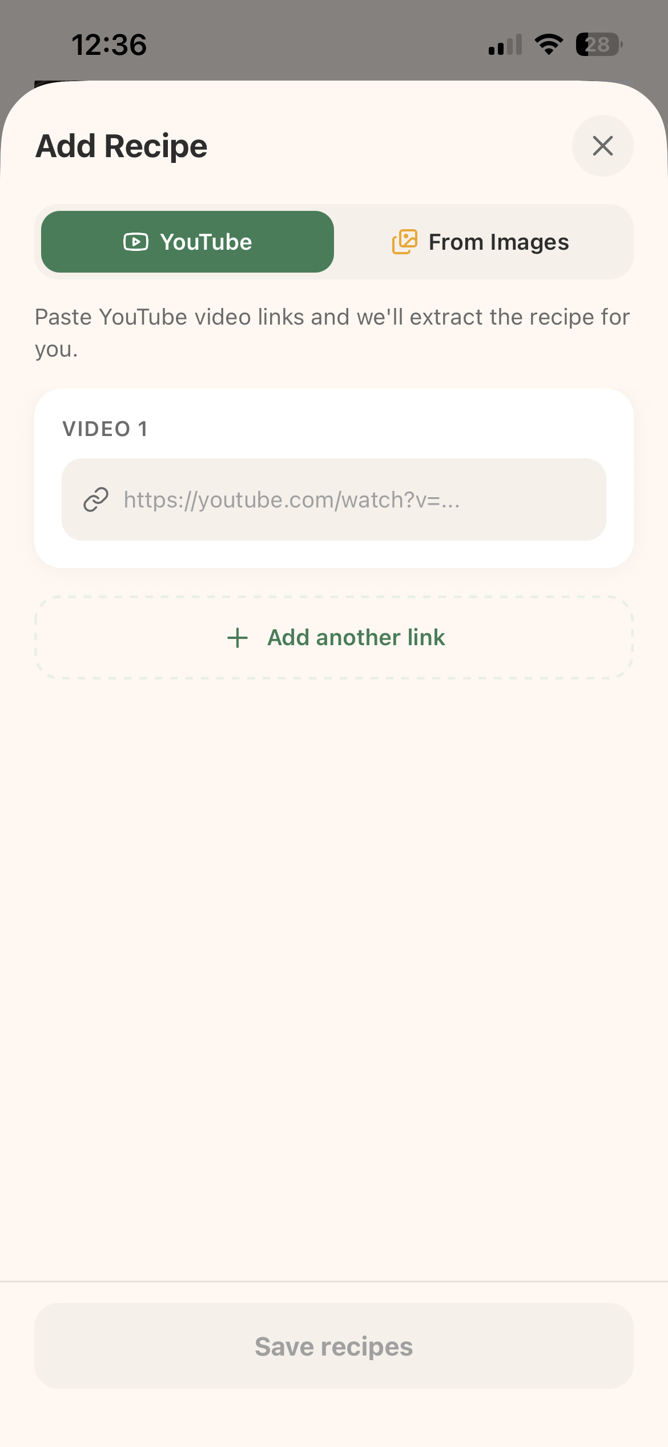Tap the YouTube play icon
The height and width of the screenshot is (1447, 668).
click(136, 242)
